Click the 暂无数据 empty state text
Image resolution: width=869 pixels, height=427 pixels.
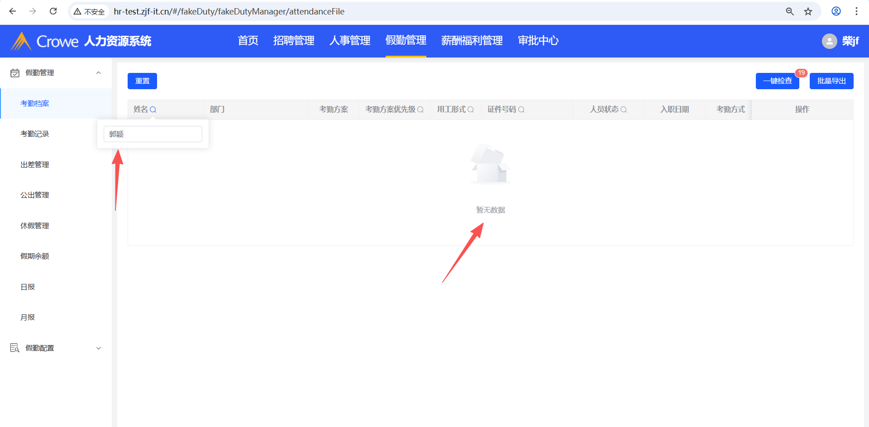pos(491,210)
